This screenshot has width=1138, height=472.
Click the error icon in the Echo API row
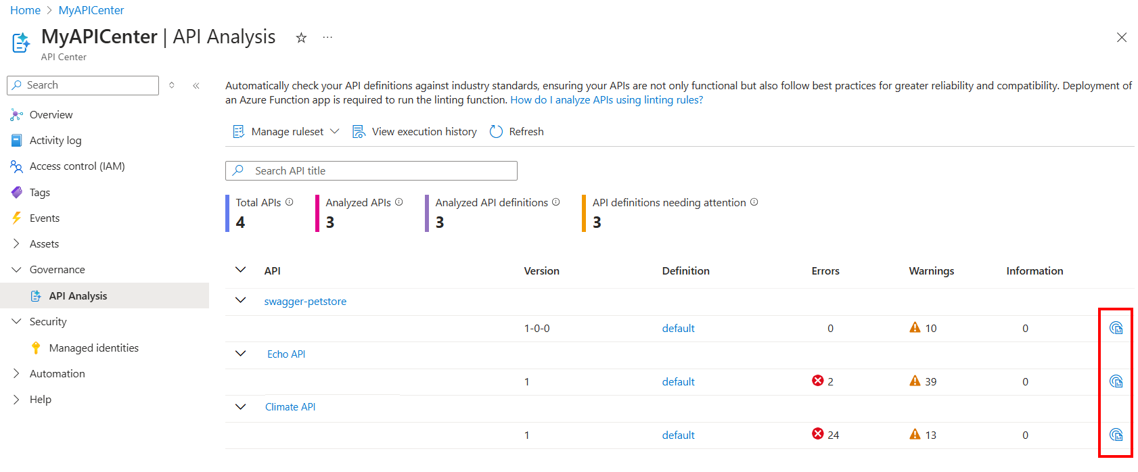(x=817, y=381)
